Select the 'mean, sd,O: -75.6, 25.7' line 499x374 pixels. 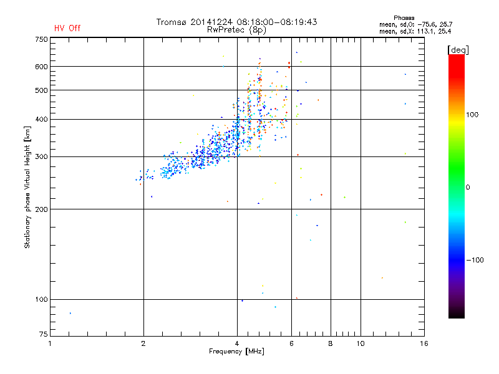tap(415, 24)
